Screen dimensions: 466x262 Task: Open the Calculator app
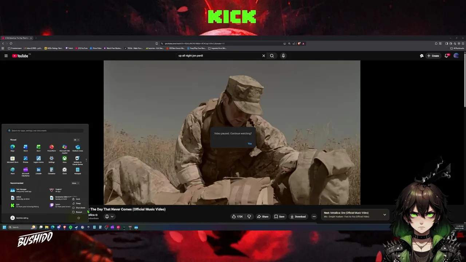51,171
